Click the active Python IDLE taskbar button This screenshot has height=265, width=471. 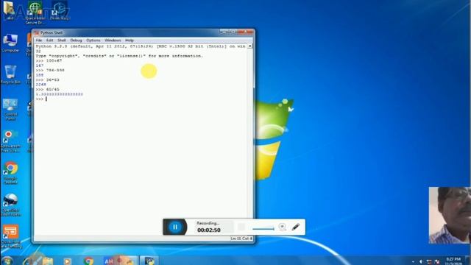click(x=149, y=261)
